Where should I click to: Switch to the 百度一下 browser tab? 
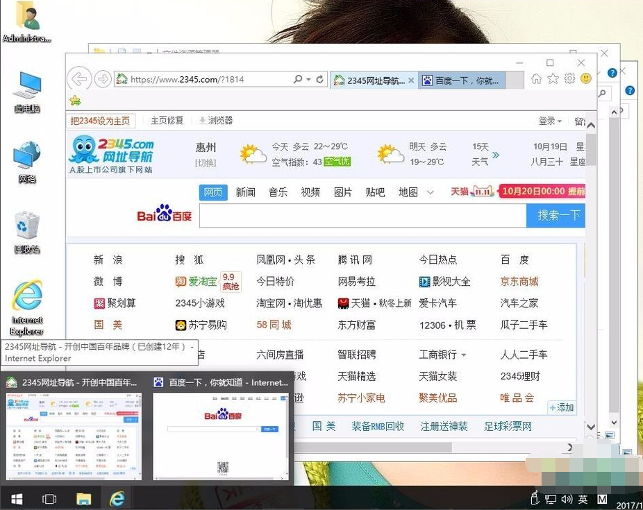click(x=464, y=80)
